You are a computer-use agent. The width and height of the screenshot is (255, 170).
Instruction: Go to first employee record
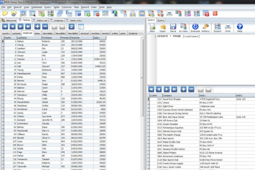(5, 26)
